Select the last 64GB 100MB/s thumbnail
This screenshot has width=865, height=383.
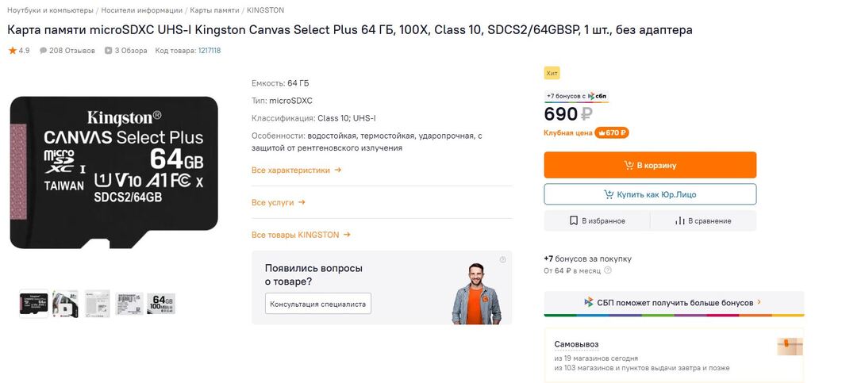point(161,304)
